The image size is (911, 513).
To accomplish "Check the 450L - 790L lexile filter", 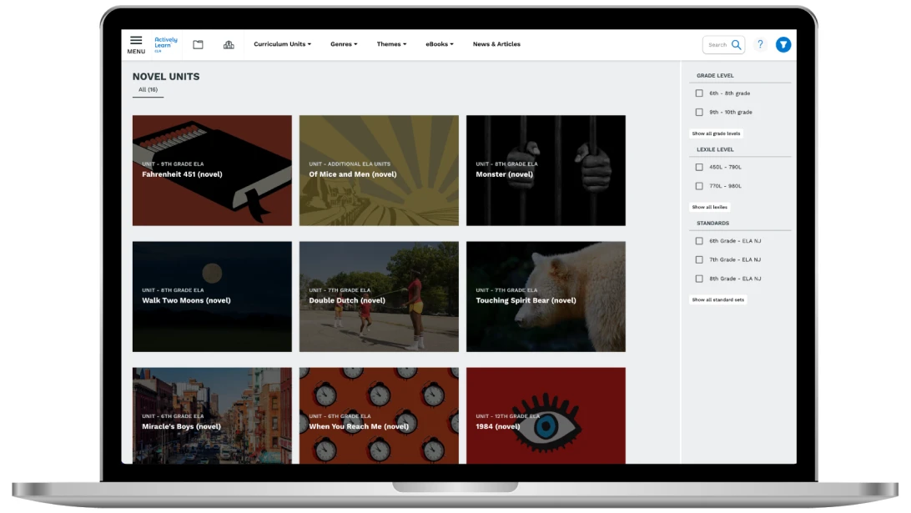I will pos(699,168).
